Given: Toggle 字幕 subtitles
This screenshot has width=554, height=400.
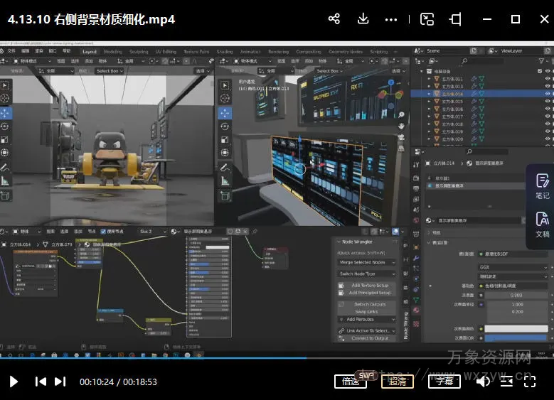Looking at the screenshot, I should tap(444, 382).
